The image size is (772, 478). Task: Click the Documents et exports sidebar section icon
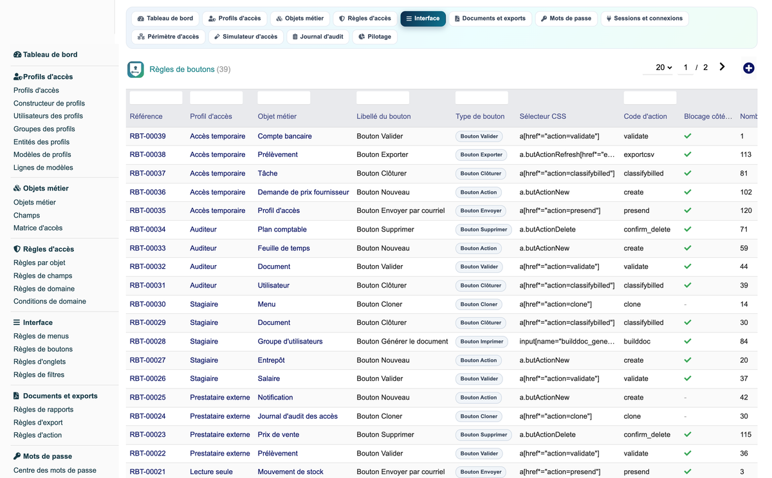[17, 396]
